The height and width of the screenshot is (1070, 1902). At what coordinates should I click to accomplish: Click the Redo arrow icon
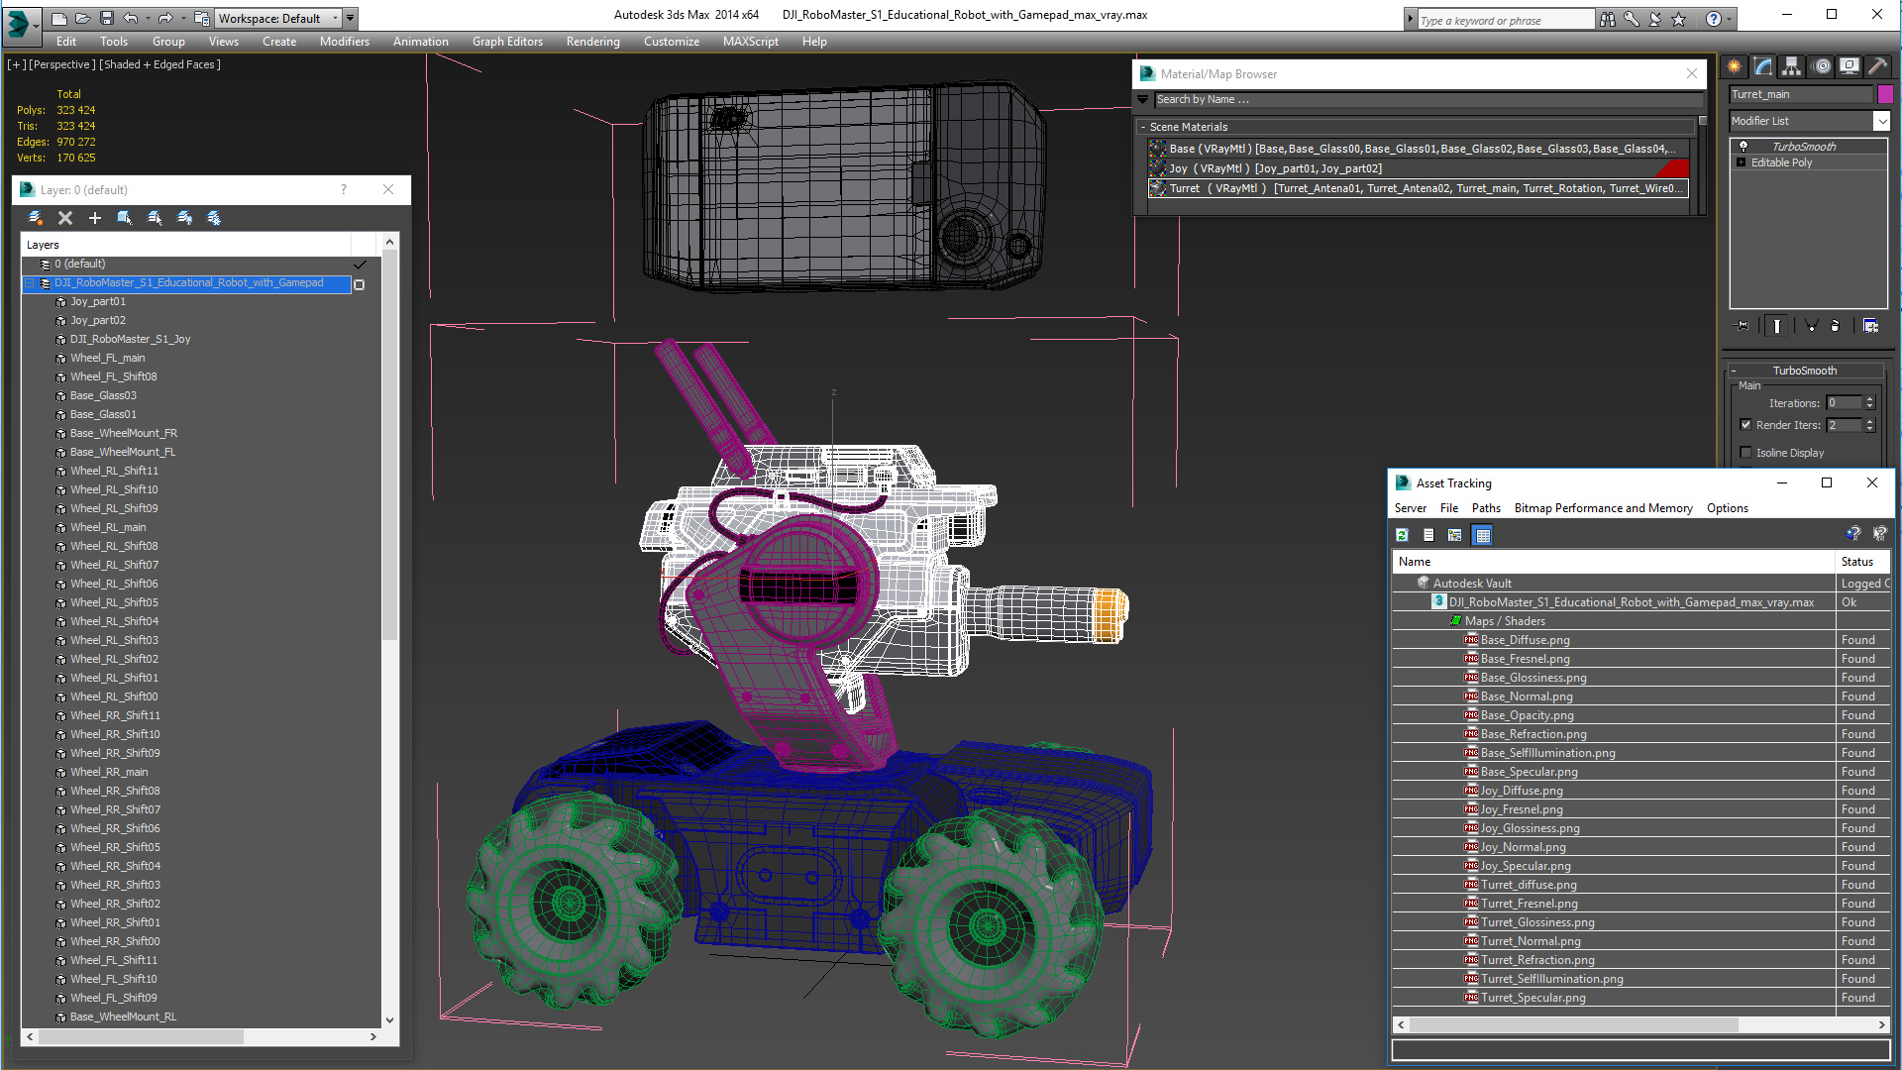click(165, 18)
